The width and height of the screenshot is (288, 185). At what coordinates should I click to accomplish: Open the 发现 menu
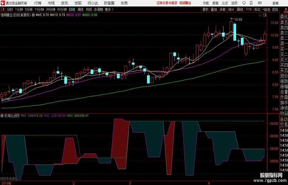coord(78,3)
